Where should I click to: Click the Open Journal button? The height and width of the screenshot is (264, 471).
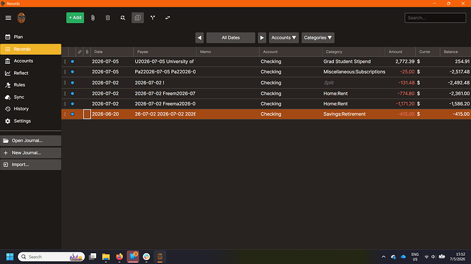31,141
